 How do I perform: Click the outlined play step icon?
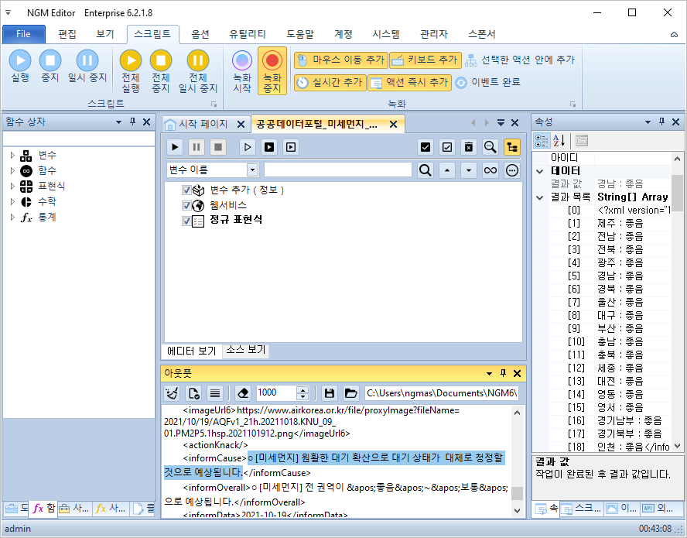click(x=248, y=147)
